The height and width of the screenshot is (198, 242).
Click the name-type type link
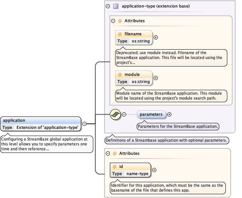[137, 174]
